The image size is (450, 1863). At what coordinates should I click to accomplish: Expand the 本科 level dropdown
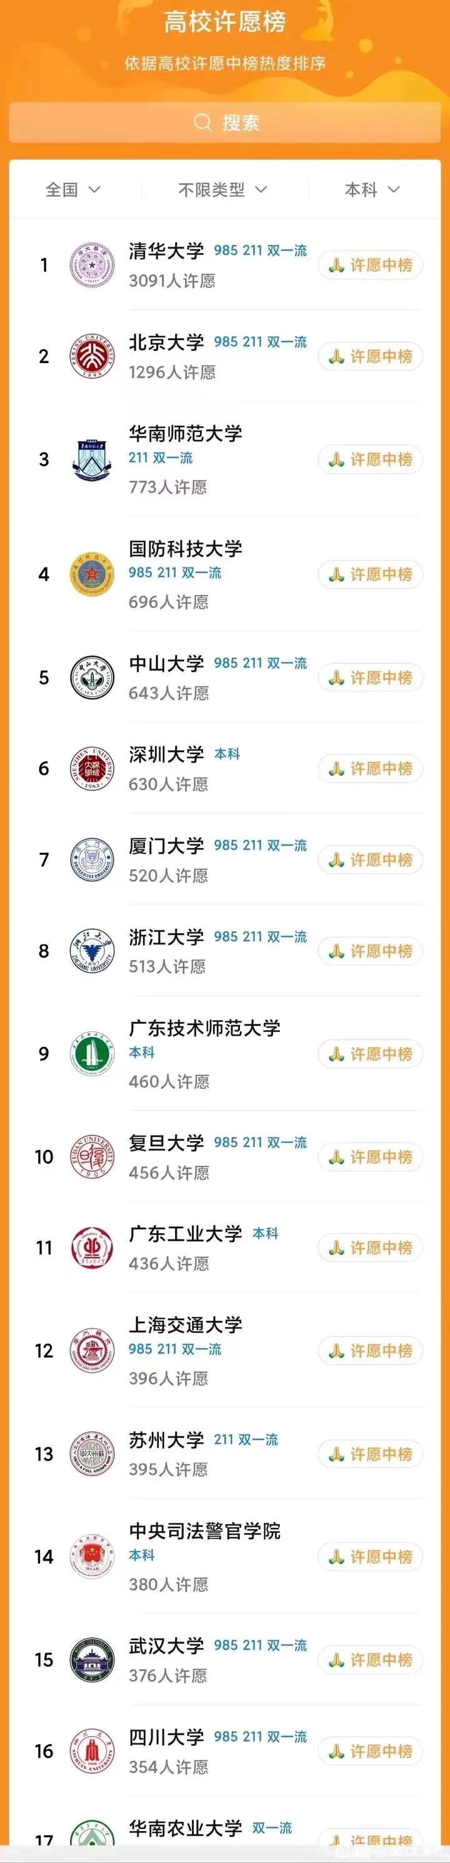[x=372, y=190]
